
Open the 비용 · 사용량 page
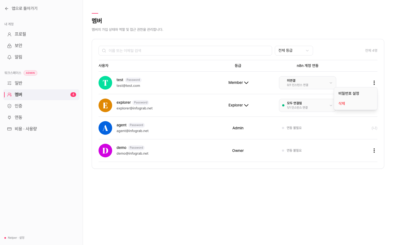pyautogui.click(x=41, y=129)
